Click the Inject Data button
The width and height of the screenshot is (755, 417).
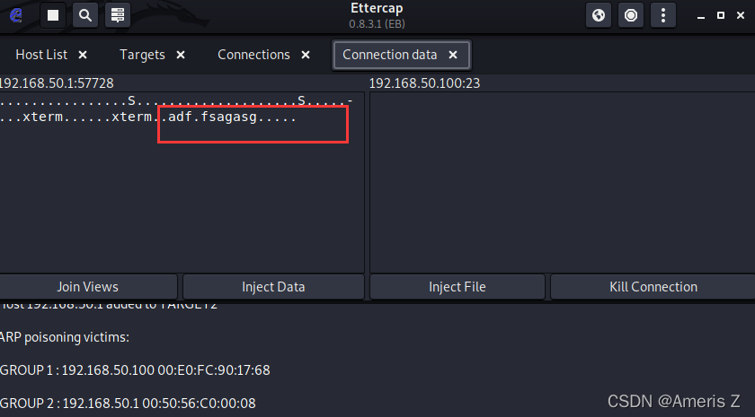click(273, 287)
